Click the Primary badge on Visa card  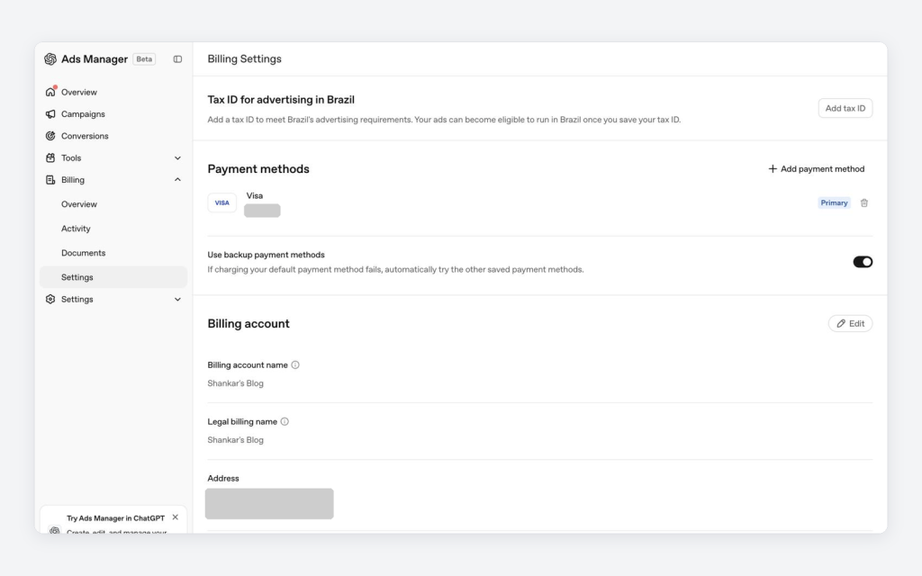pyautogui.click(x=834, y=202)
